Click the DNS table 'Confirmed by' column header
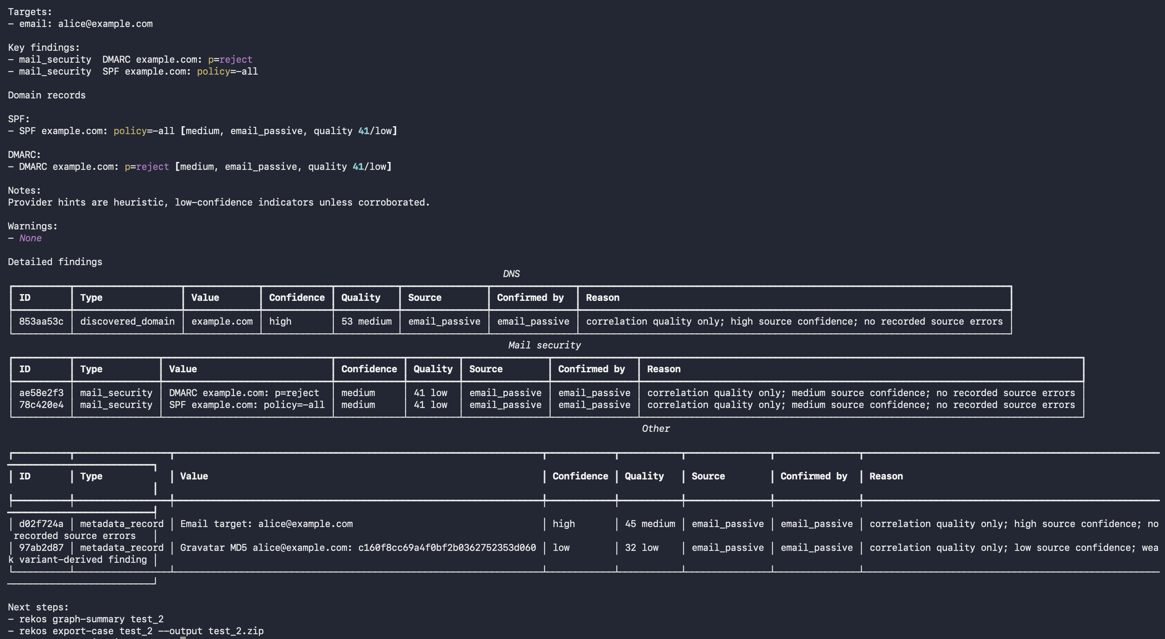The image size is (1165, 639). (530, 298)
